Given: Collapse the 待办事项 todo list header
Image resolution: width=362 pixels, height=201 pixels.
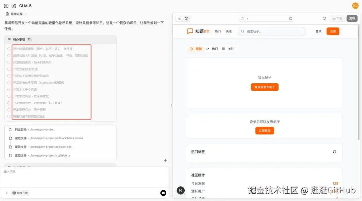Looking at the screenshot, I should click(60, 39).
